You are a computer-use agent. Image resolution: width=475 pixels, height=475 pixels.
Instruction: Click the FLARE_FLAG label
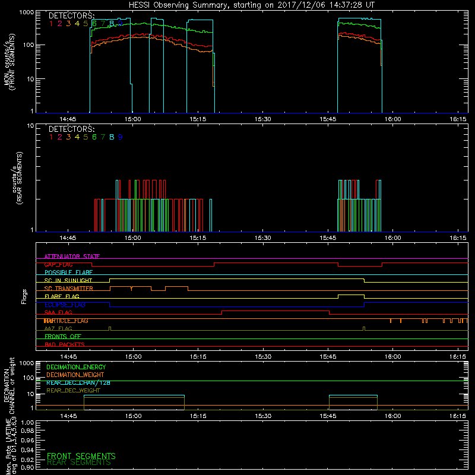[62, 296]
